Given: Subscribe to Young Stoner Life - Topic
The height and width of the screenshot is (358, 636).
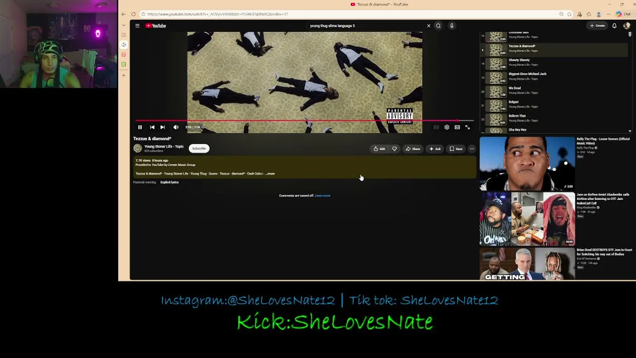Looking at the screenshot, I should 199,148.
